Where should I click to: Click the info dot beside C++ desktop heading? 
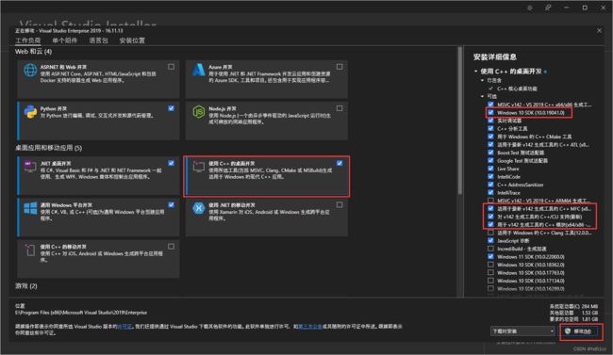545,72
